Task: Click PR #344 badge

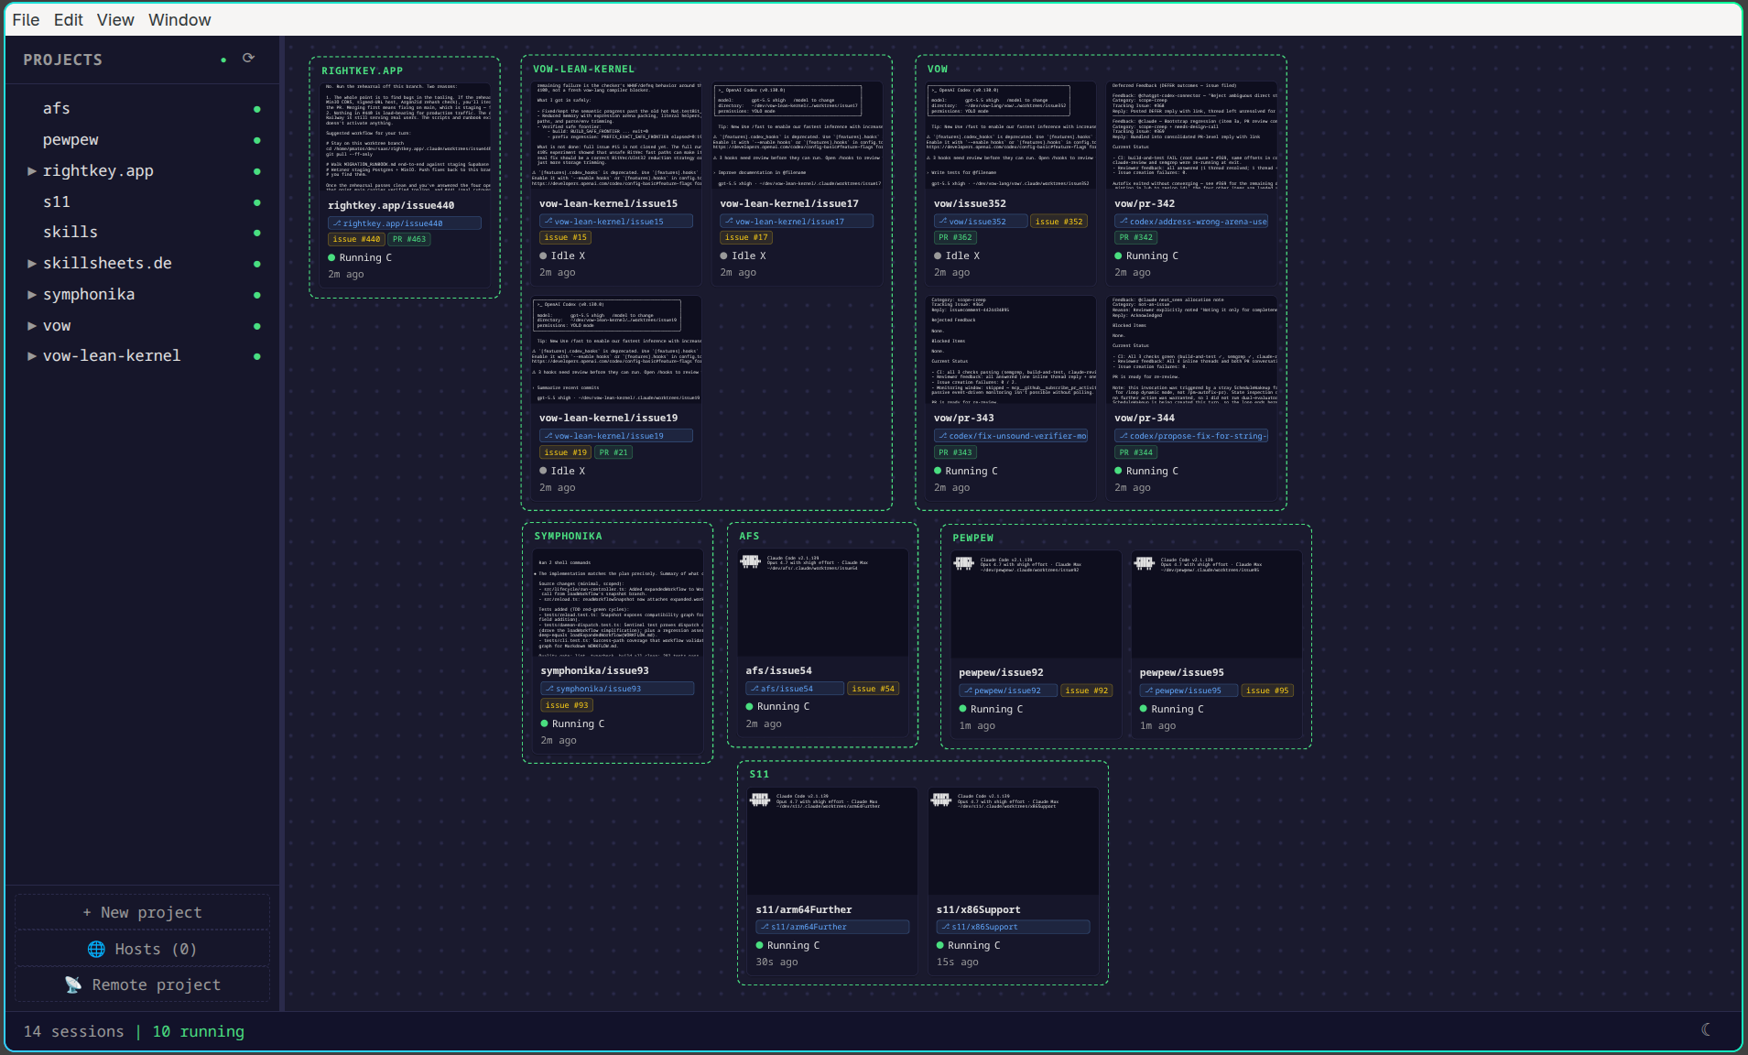Action: 1135,452
